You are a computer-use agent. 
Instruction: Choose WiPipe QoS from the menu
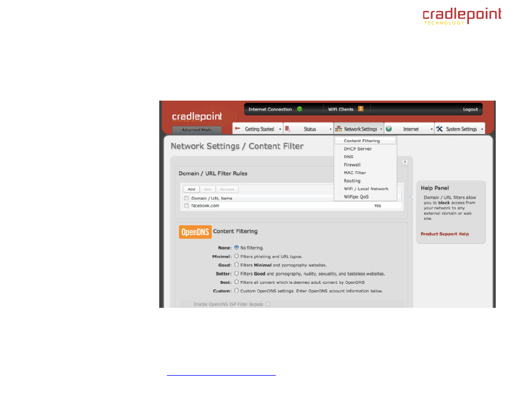[365, 197]
